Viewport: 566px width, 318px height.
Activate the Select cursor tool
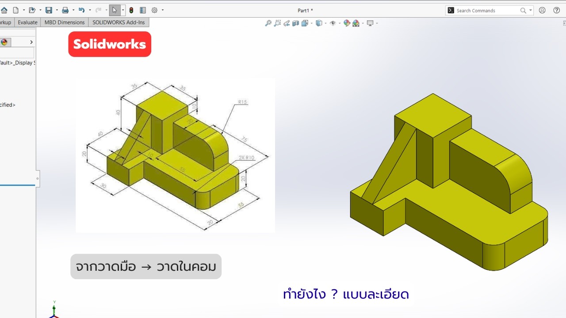115,10
